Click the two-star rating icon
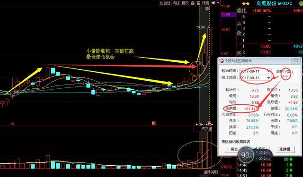Viewport: 303px width, 177px height. [246, 3]
